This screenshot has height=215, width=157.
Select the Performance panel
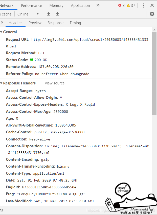click(31, 5)
